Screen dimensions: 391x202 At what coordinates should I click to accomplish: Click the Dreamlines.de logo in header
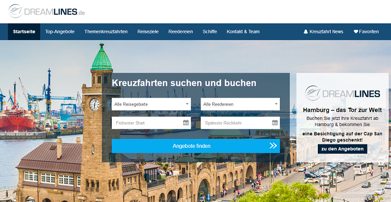click(46, 11)
